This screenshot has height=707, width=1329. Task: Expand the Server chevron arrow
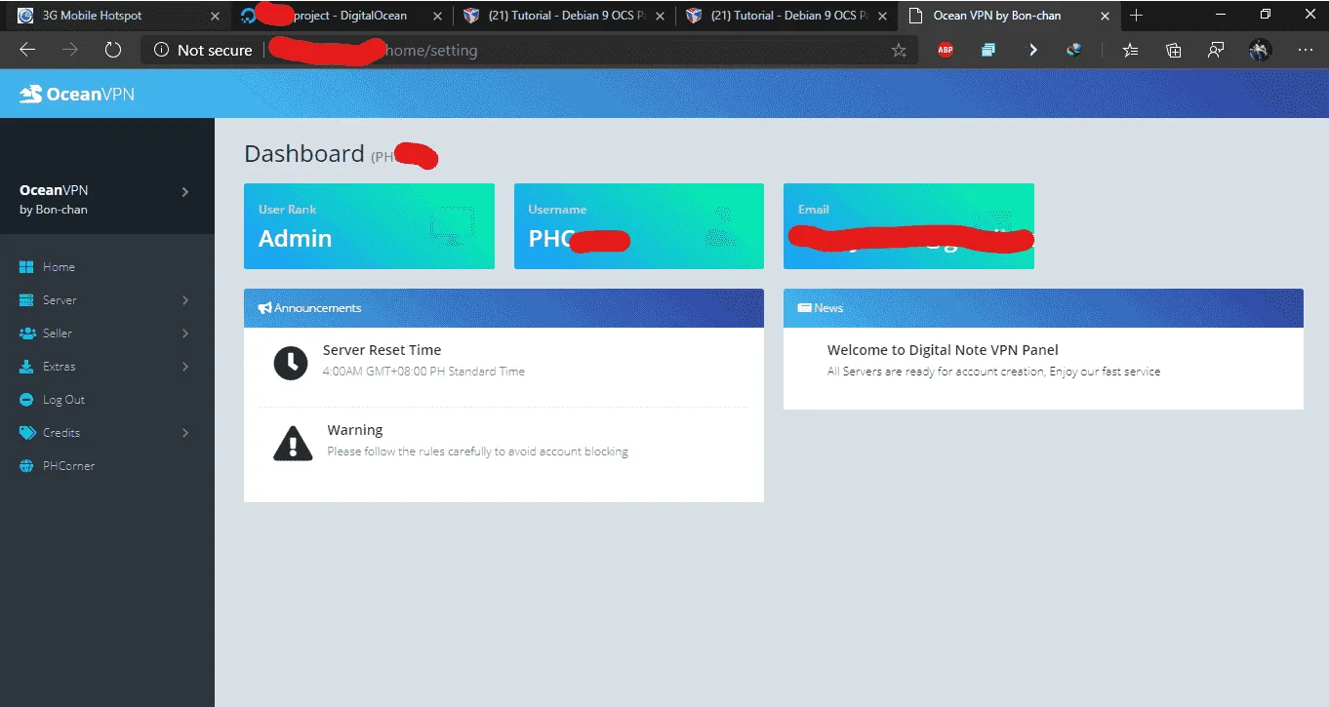click(185, 300)
